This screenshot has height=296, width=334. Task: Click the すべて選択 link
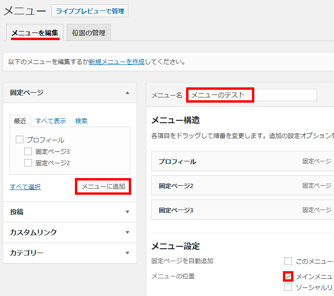pyautogui.click(x=25, y=187)
